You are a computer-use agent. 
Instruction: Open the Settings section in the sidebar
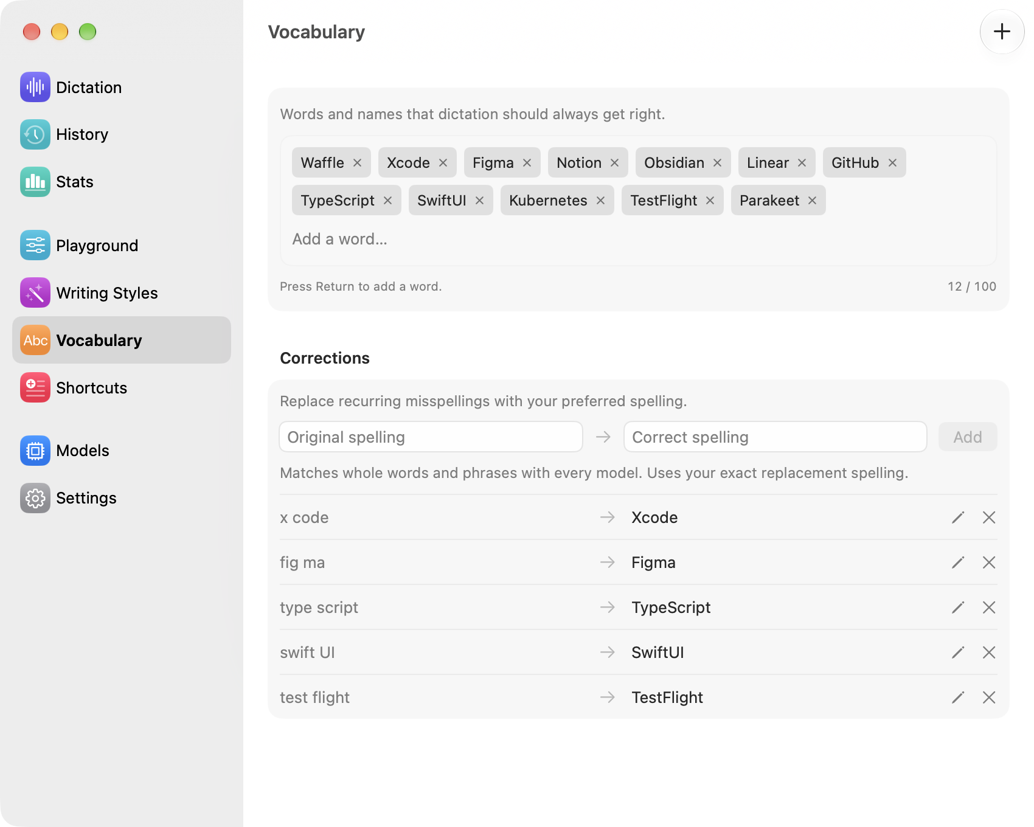click(122, 498)
